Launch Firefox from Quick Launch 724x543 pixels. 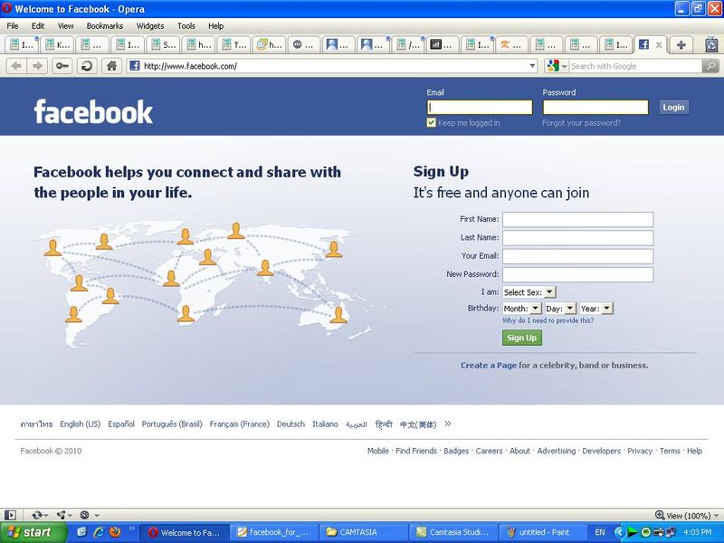click(x=115, y=532)
